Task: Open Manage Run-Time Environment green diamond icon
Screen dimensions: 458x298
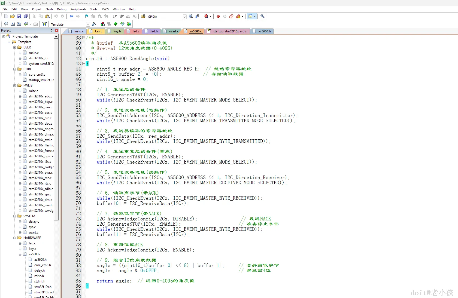Action: (x=116, y=24)
